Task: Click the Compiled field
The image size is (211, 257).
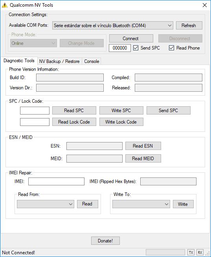Action: [169, 78]
